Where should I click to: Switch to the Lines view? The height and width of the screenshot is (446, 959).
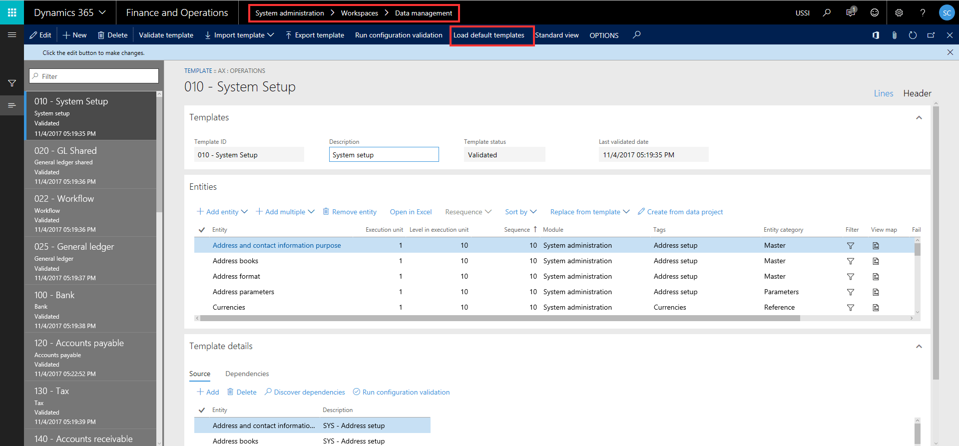(x=883, y=93)
